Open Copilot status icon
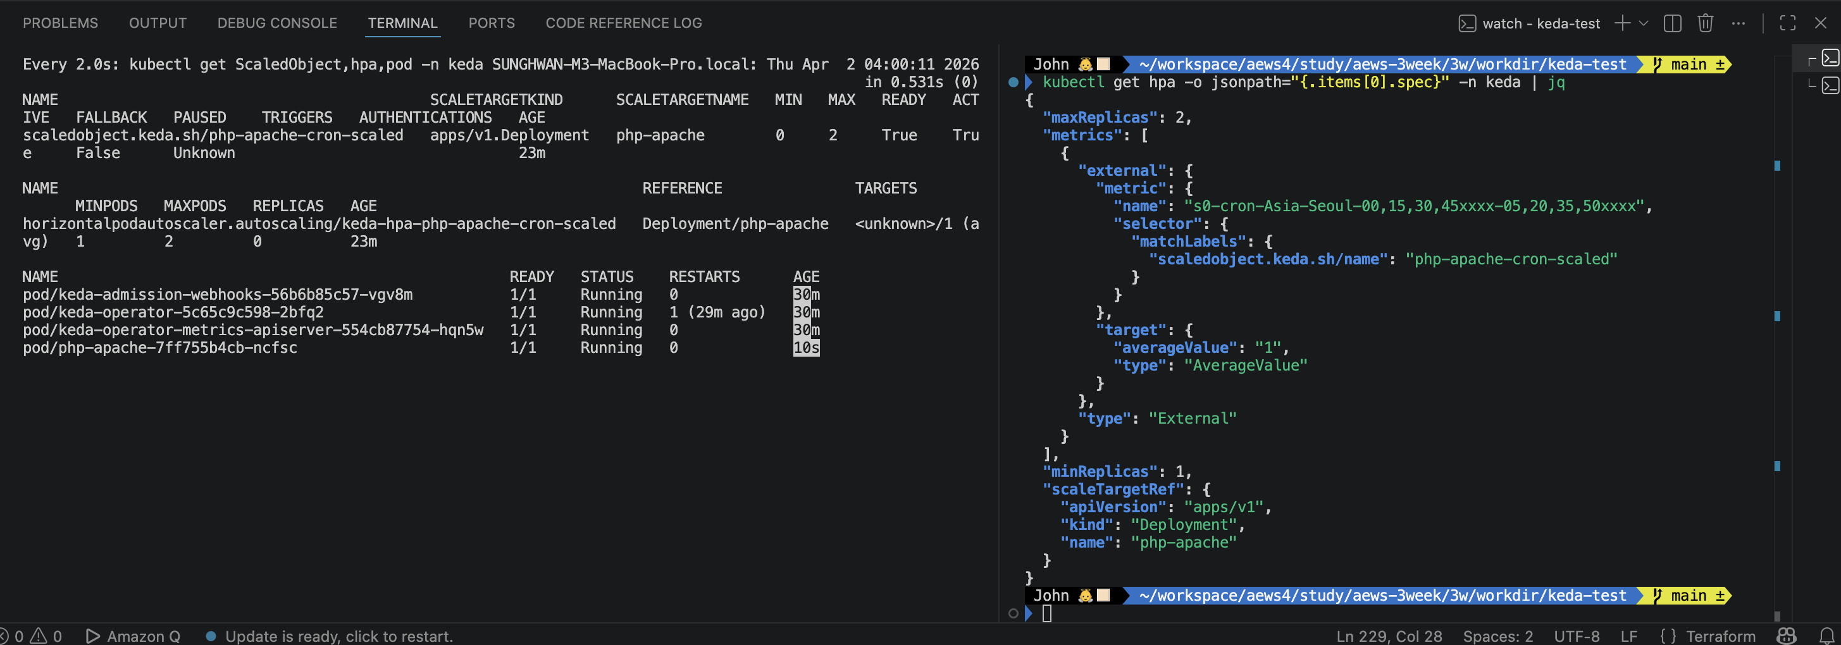1841x645 pixels. (x=1786, y=636)
